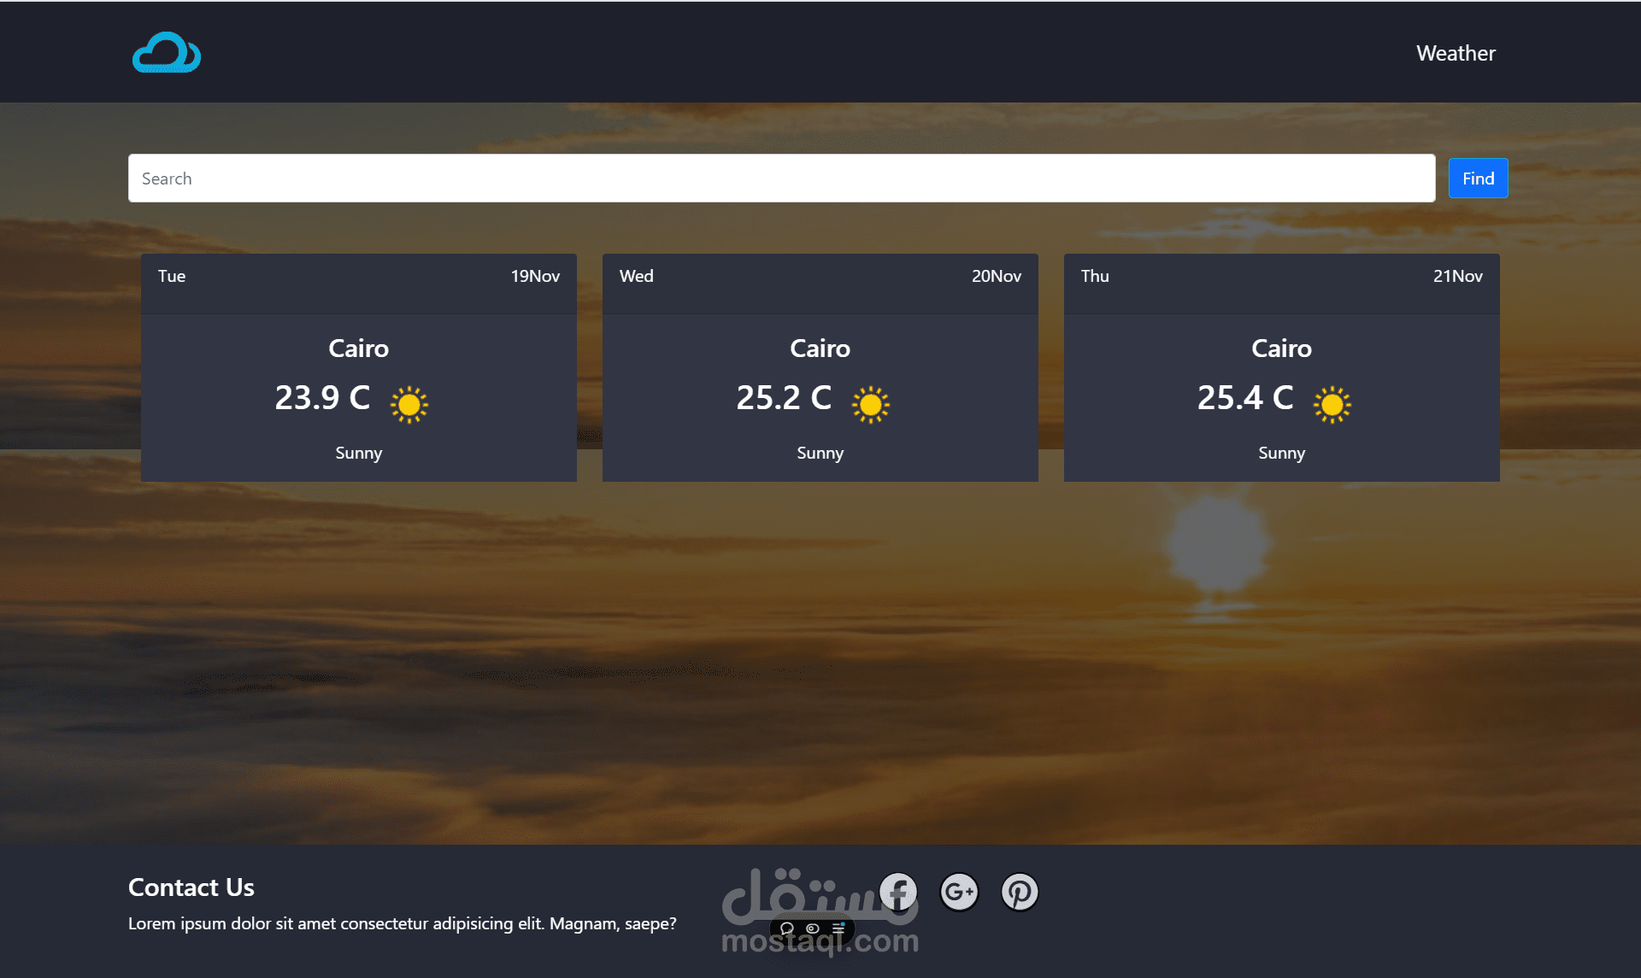Click the sun icon beside 25.2 C
Image resolution: width=1641 pixels, height=978 pixels.
871,404
